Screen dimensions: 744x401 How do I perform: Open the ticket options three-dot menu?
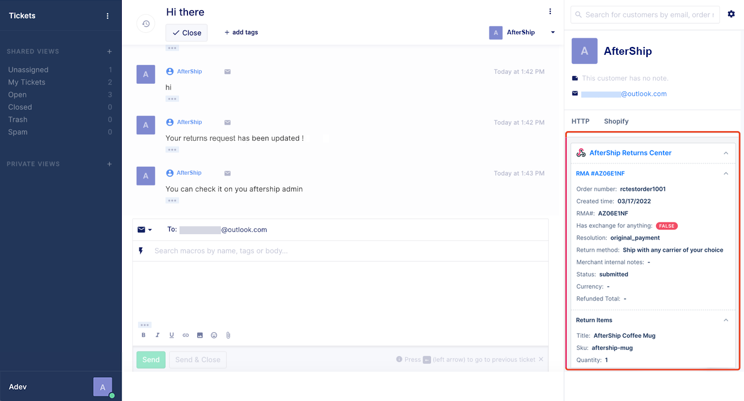[x=550, y=12]
